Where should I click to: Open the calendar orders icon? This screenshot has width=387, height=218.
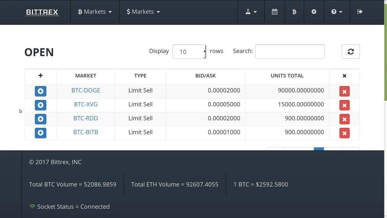[275, 12]
